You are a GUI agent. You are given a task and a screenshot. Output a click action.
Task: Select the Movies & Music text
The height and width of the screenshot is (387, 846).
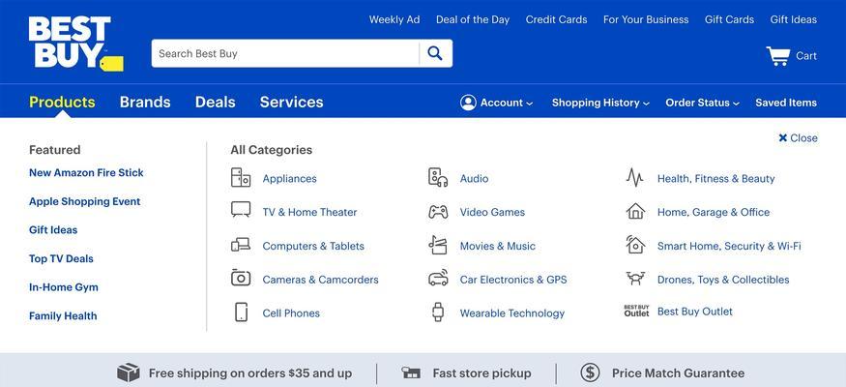tap(498, 246)
